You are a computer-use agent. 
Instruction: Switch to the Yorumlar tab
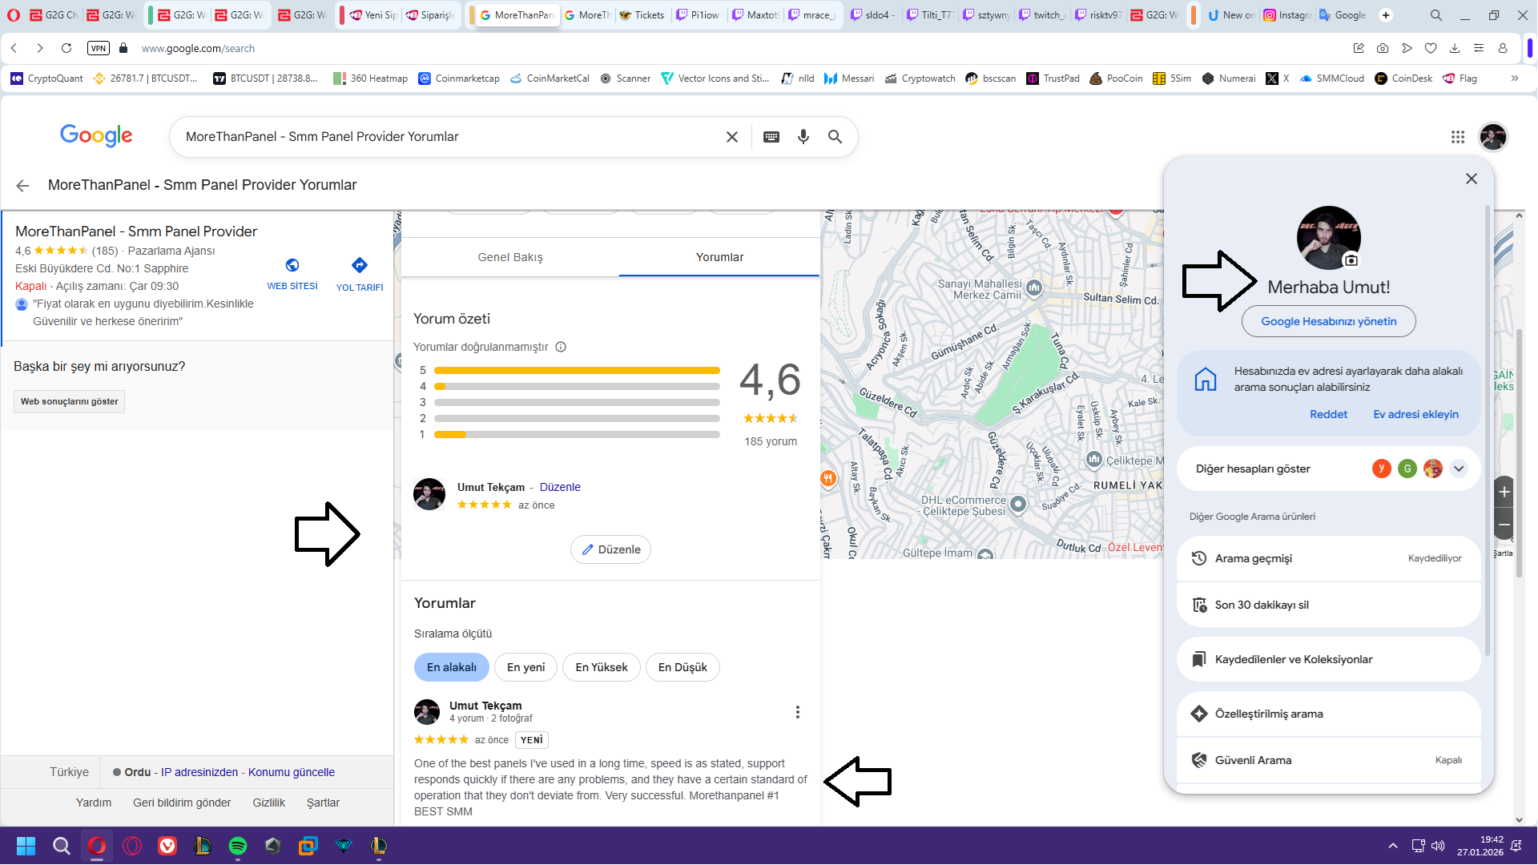point(719,257)
